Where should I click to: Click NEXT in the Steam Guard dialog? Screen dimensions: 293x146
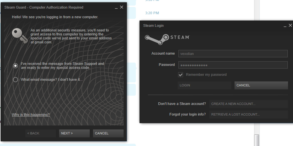click(74, 133)
